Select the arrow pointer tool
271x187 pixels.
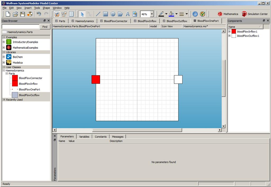(x=82, y=14)
